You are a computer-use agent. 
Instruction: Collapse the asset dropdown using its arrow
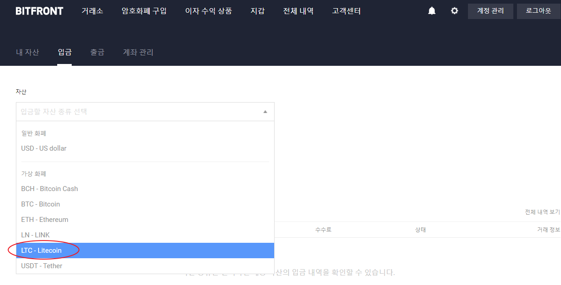pyautogui.click(x=266, y=112)
